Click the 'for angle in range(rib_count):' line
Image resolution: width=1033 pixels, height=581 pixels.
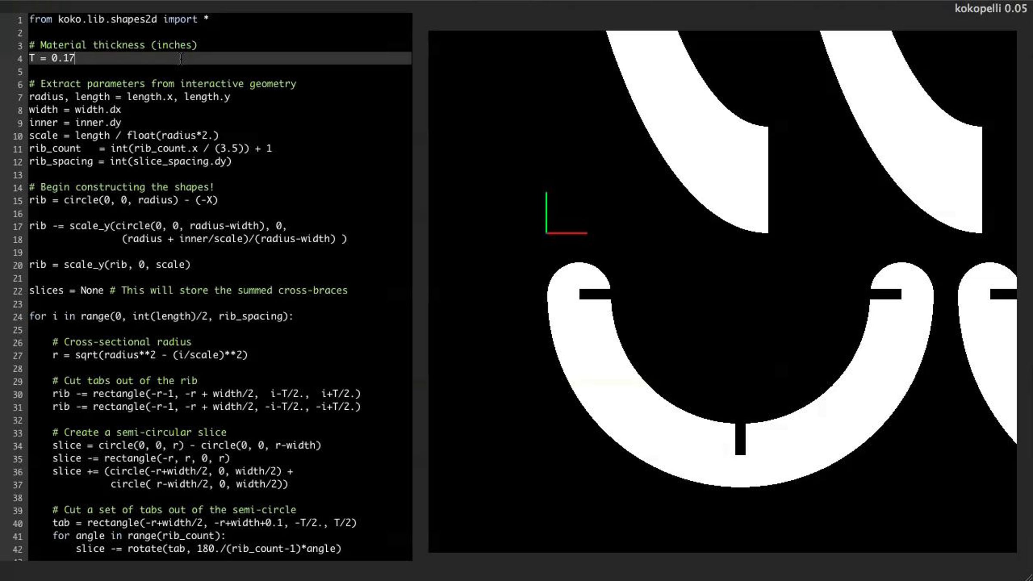tap(139, 536)
